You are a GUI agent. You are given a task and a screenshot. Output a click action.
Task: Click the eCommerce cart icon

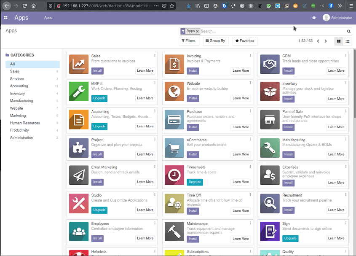(x=174, y=148)
